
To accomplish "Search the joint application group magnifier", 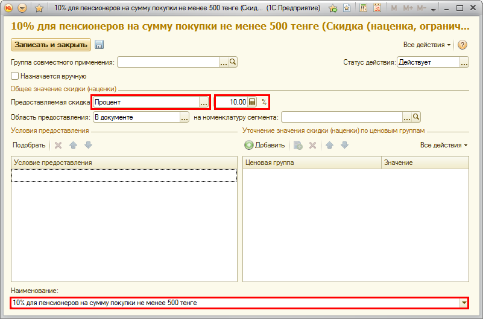I will (x=233, y=62).
